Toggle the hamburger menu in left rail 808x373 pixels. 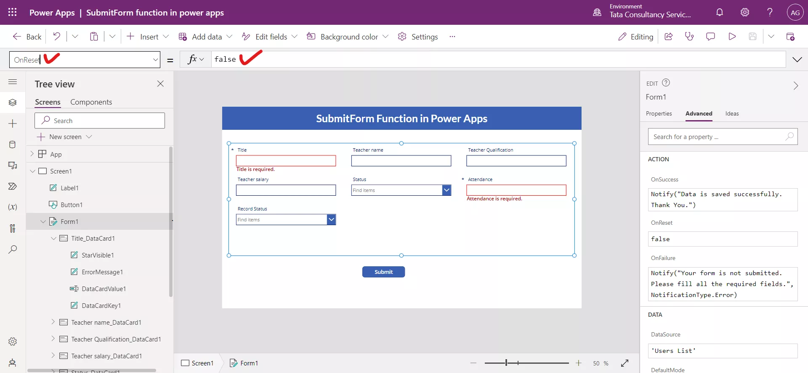(13, 81)
